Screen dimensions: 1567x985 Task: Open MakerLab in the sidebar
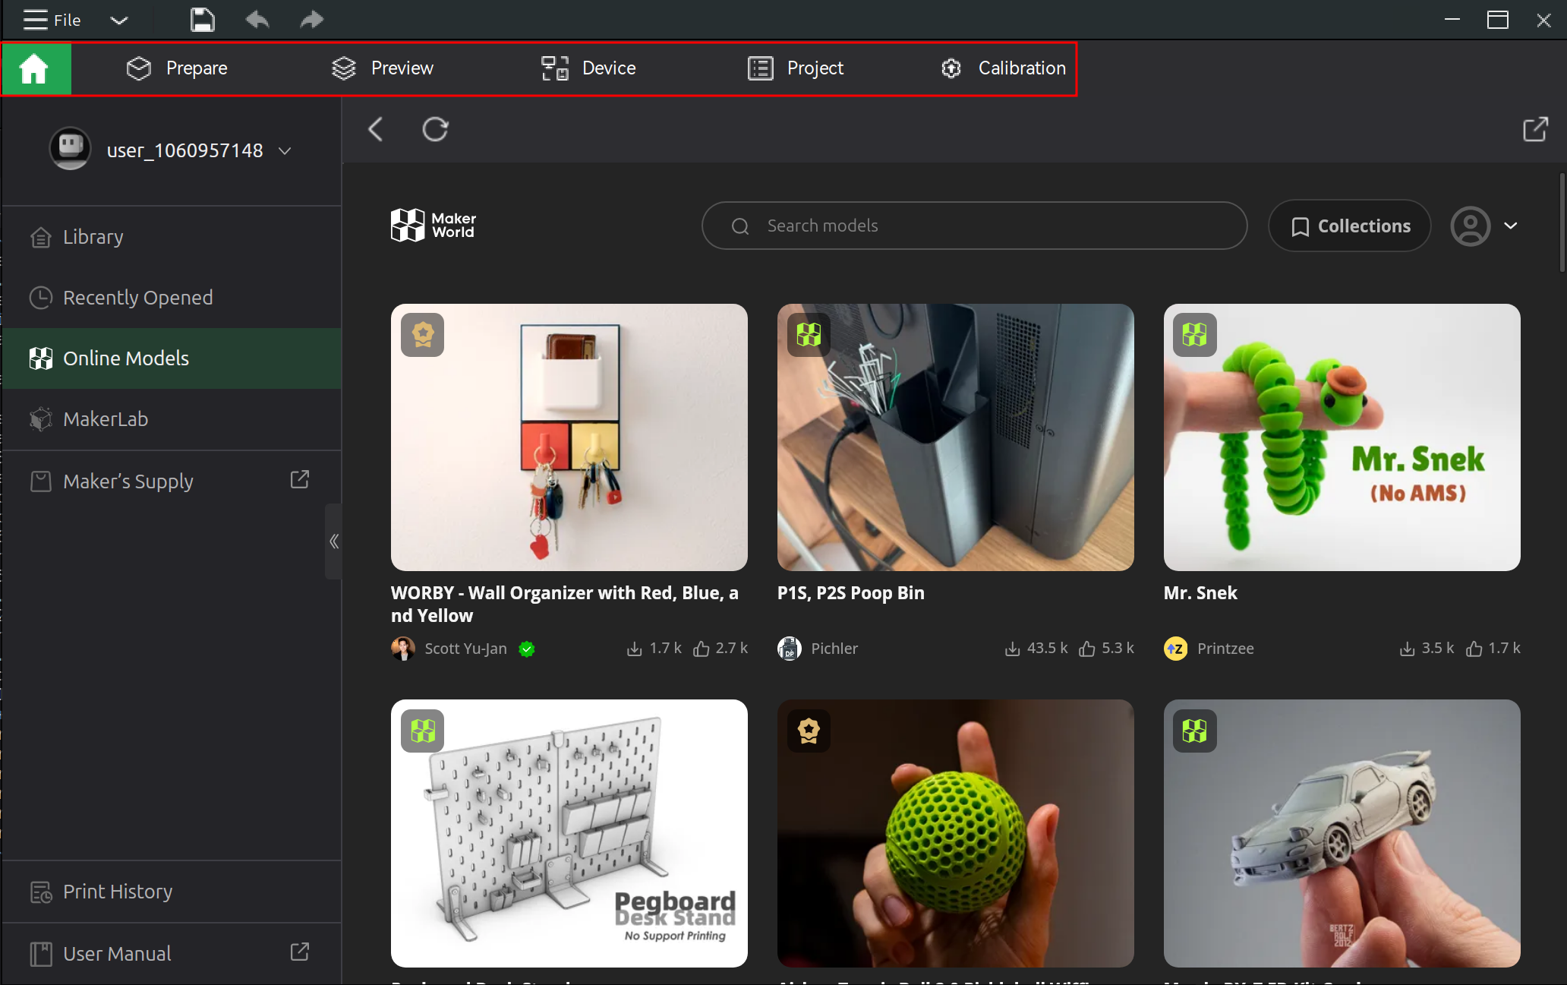click(172, 419)
